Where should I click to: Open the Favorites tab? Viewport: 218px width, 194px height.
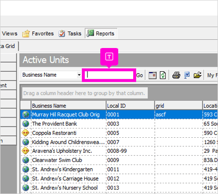pos(38,34)
